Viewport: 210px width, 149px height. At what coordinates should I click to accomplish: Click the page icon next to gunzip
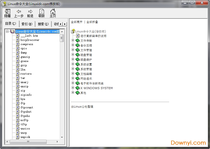click(x=18, y=57)
